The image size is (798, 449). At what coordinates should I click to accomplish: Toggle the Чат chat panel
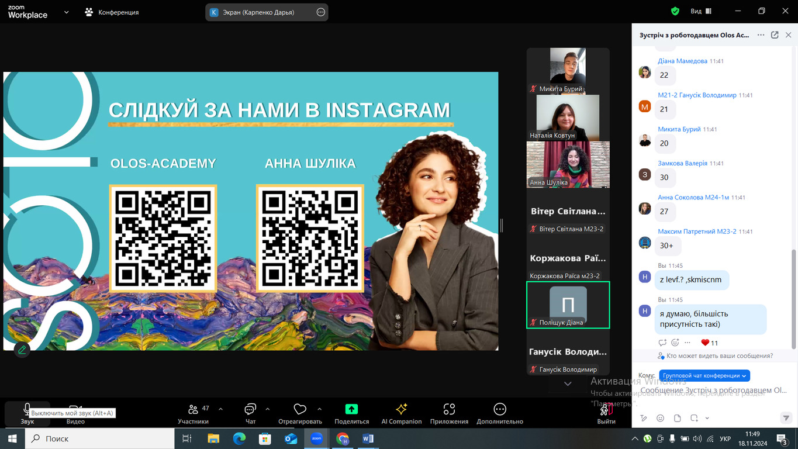(251, 413)
